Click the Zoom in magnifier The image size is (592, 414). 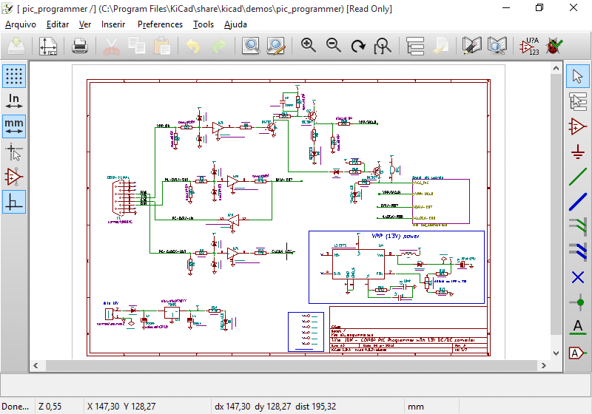click(309, 46)
